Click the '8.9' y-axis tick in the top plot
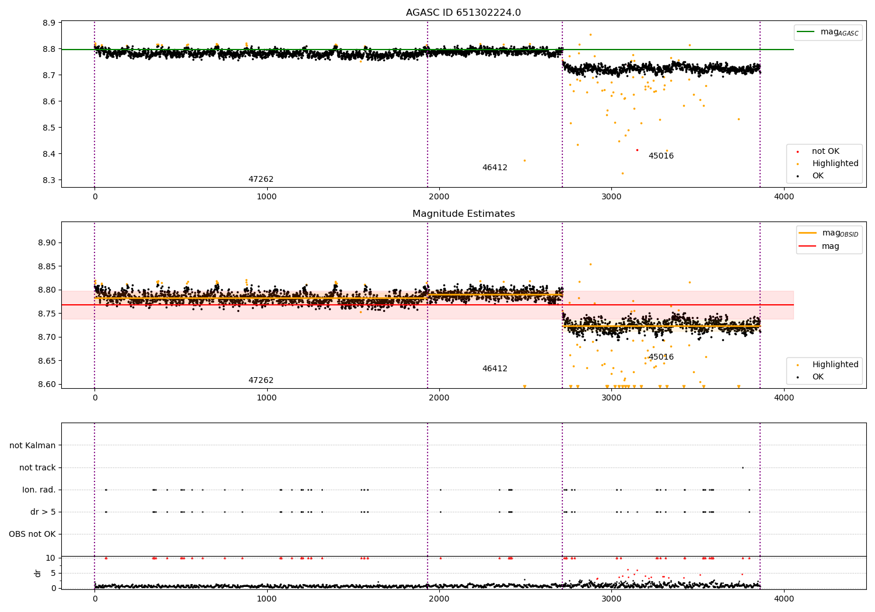875x612 pixels. [x=49, y=23]
